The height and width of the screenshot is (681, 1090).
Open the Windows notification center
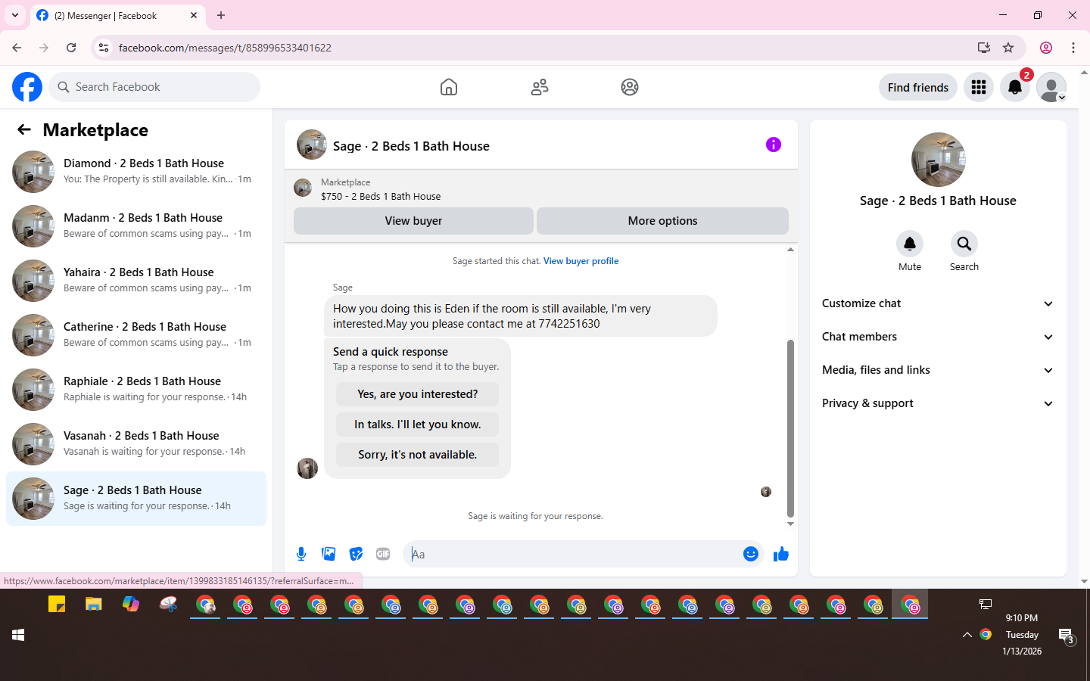[1067, 636]
